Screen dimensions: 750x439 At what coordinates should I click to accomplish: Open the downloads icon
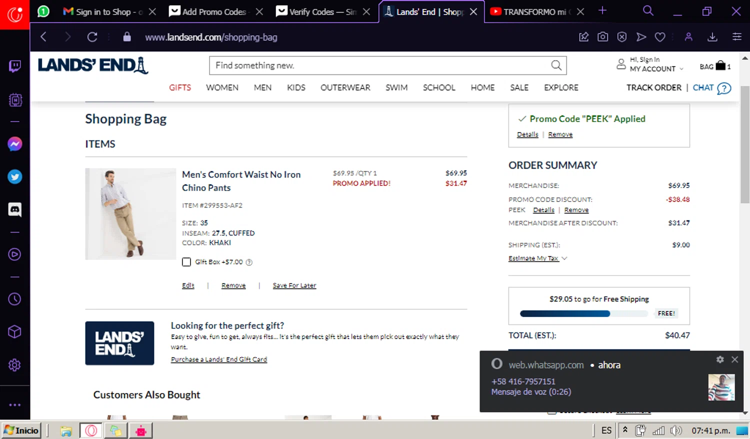[712, 37]
